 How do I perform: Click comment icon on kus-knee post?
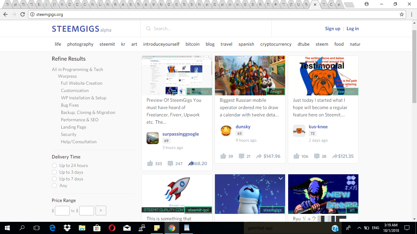[317, 156]
